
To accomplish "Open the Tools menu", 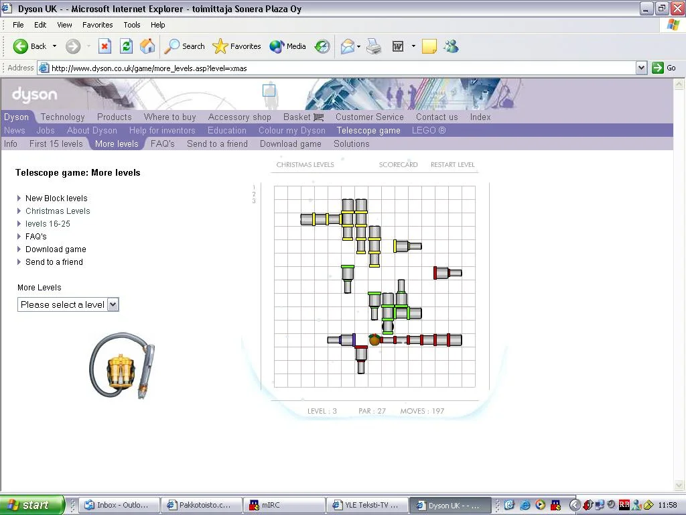I will click(132, 25).
